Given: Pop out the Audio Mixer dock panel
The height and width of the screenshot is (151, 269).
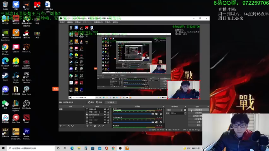Looking at the screenshot, I should (163, 106).
